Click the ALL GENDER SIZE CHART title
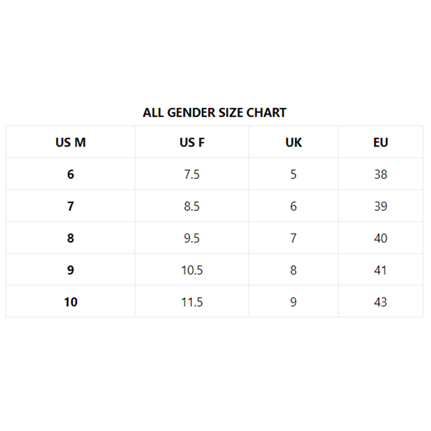This screenshot has height=431, width=431. [214, 112]
